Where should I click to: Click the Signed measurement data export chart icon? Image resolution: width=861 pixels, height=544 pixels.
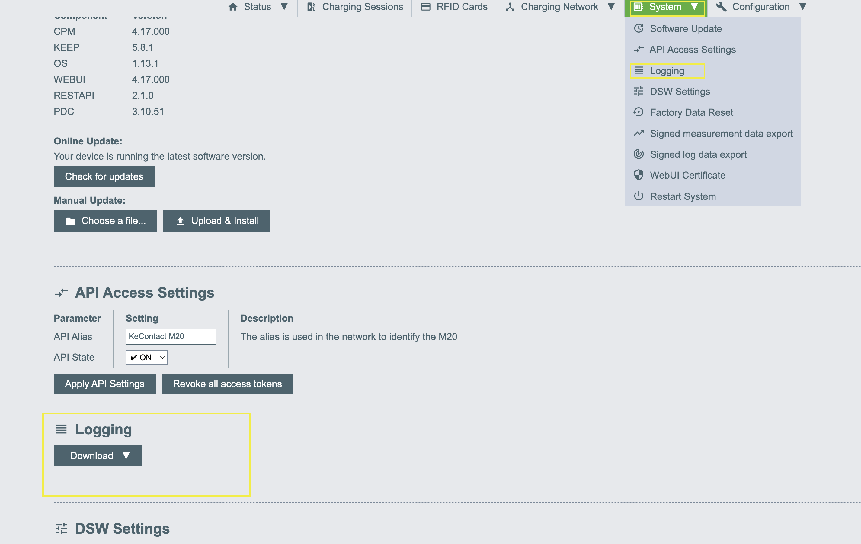638,134
